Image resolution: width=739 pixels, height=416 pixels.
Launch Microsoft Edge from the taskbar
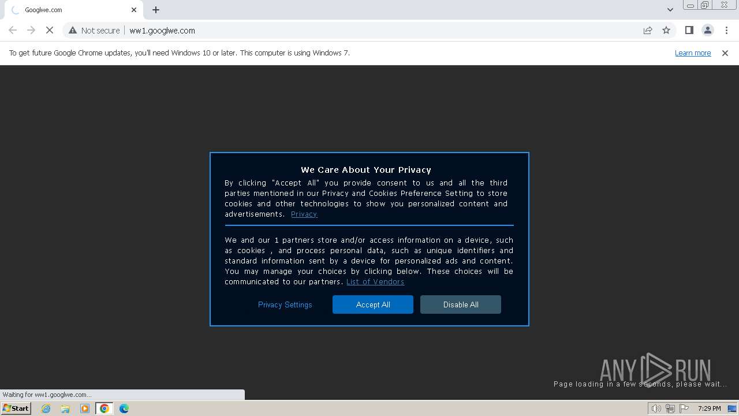pyautogui.click(x=124, y=408)
